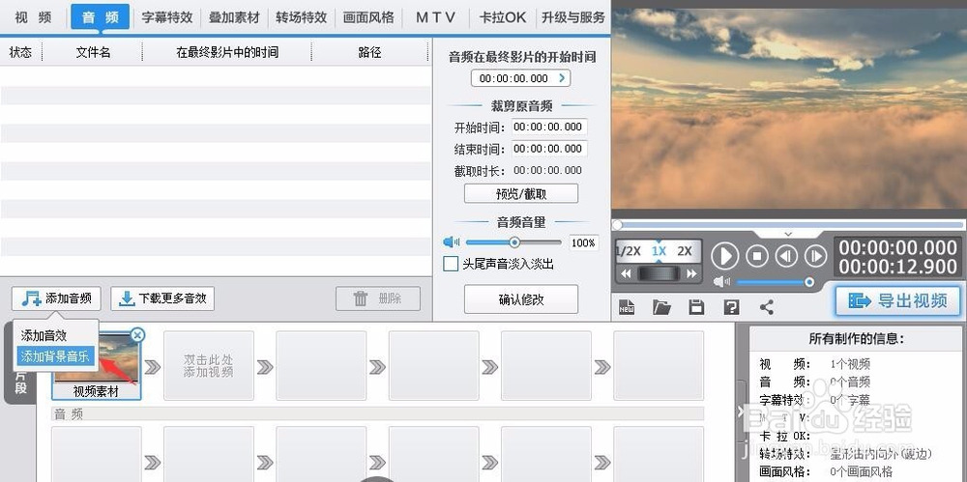Click the 开始时间 input field
This screenshot has width=967, height=482.
coord(549,127)
